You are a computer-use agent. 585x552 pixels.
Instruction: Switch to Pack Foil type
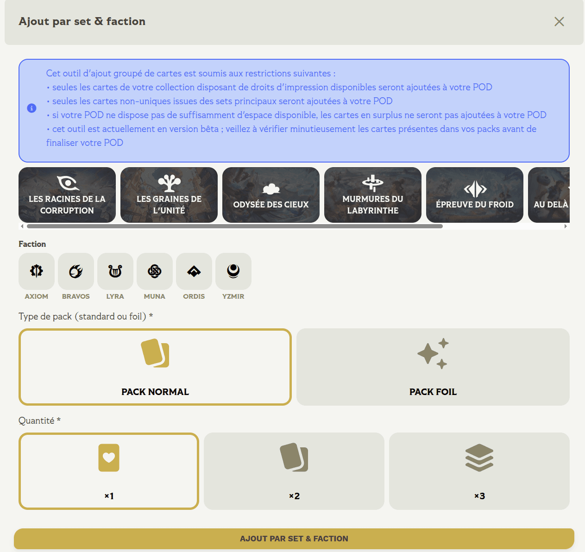click(433, 367)
